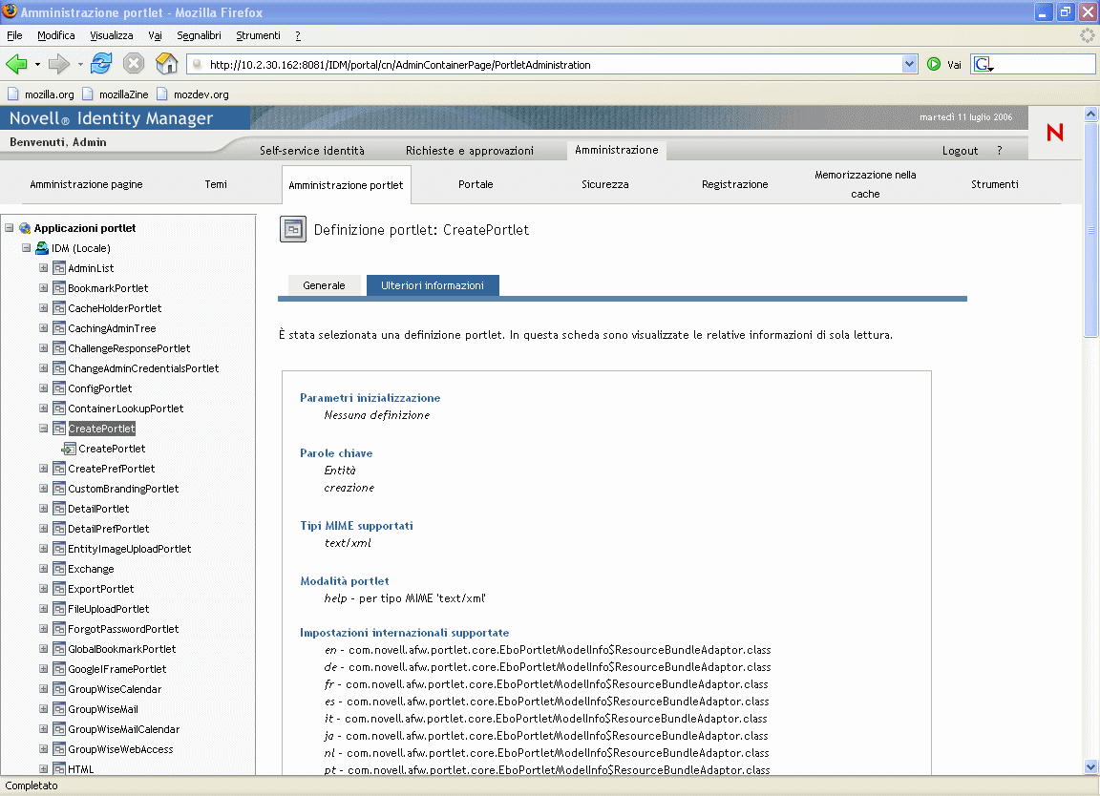This screenshot has height=796, width=1100.
Task: Click the page vertical scrollbar thumb
Action: click(1090, 229)
